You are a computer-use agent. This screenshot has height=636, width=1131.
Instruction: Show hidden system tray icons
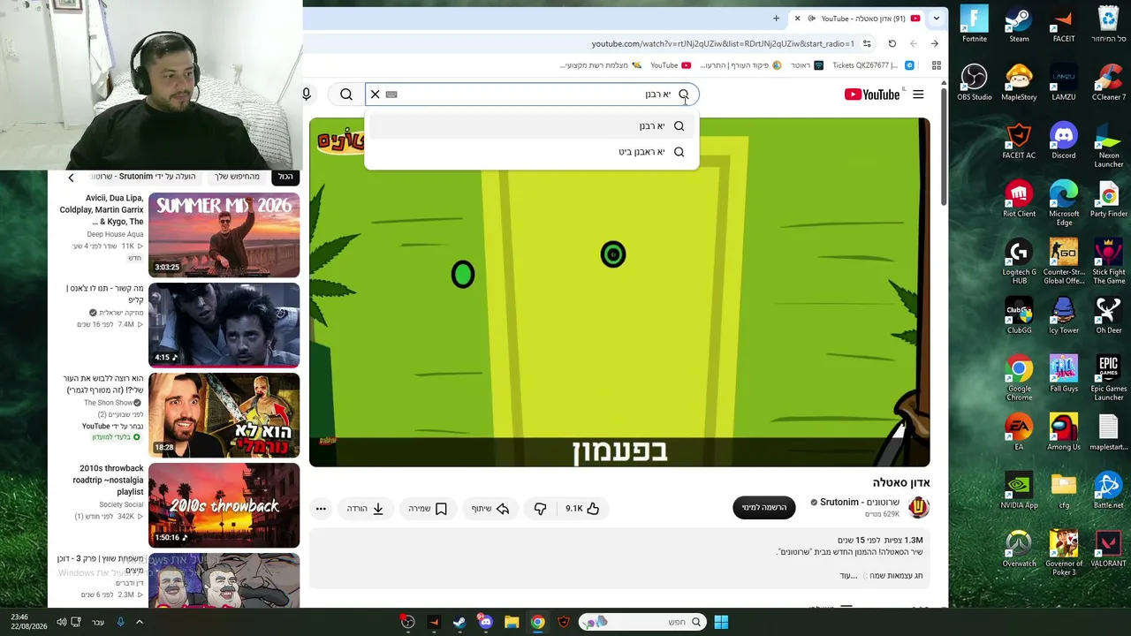140,622
